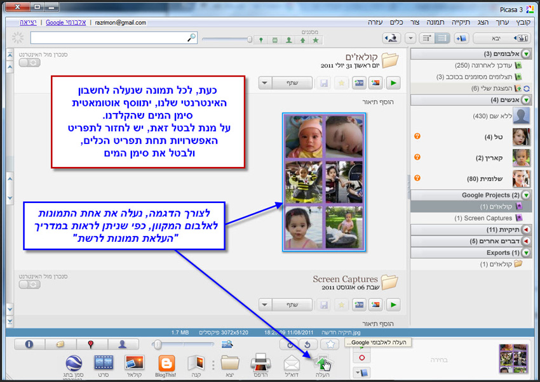540x382 pixels.
Task: Toggle the movies-only filter
Action: (x=275, y=40)
